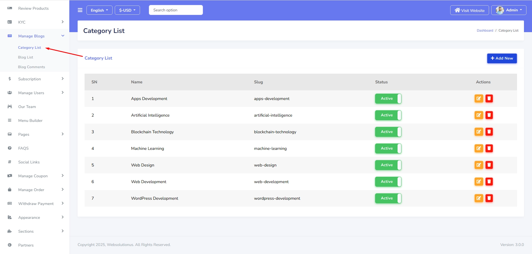Click the Web Design name cell
532x254 pixels.
pos(142,165)
